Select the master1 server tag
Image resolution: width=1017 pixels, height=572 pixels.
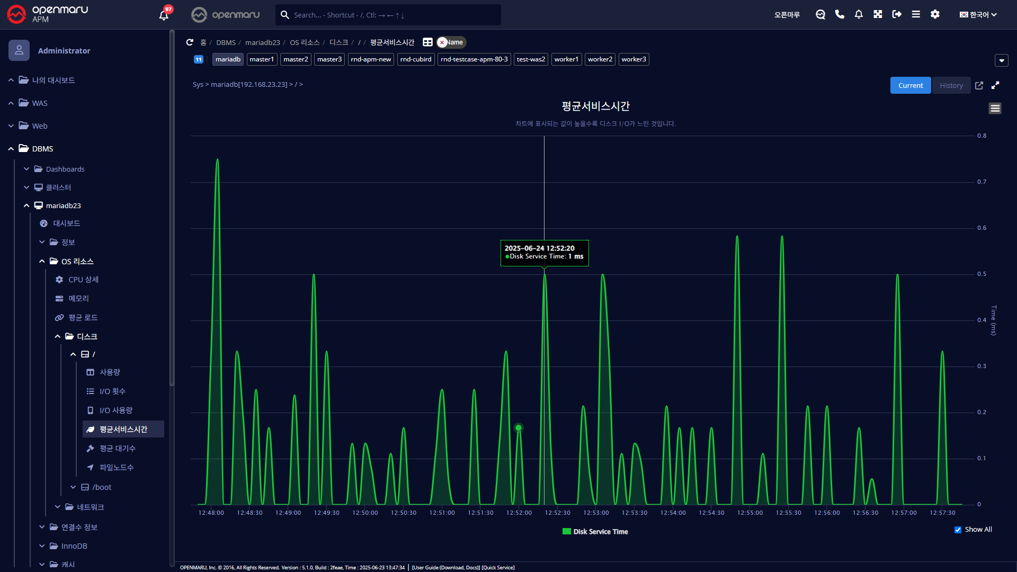click(262, 59)
